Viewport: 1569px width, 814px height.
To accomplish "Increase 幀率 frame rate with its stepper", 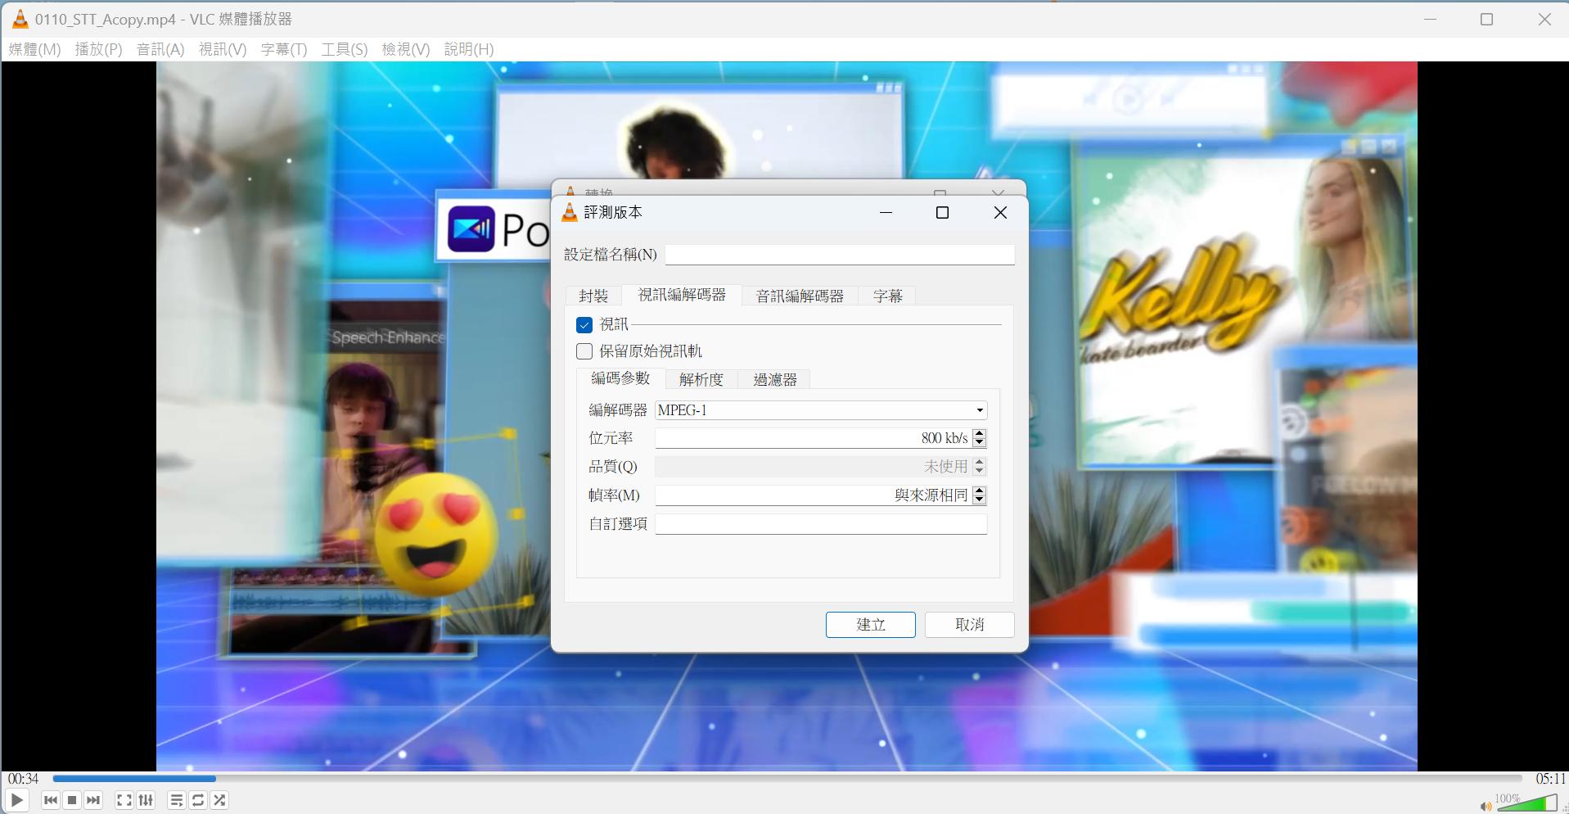I will [981, 491].
